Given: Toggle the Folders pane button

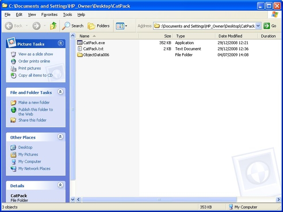Looking at the screenshot, I should 99,26.
